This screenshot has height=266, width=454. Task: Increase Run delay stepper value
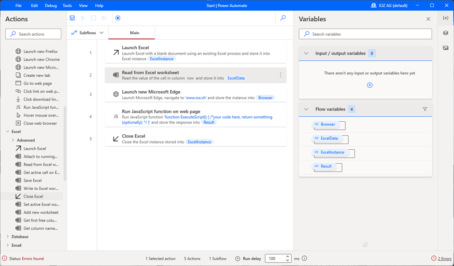[287, 256]
